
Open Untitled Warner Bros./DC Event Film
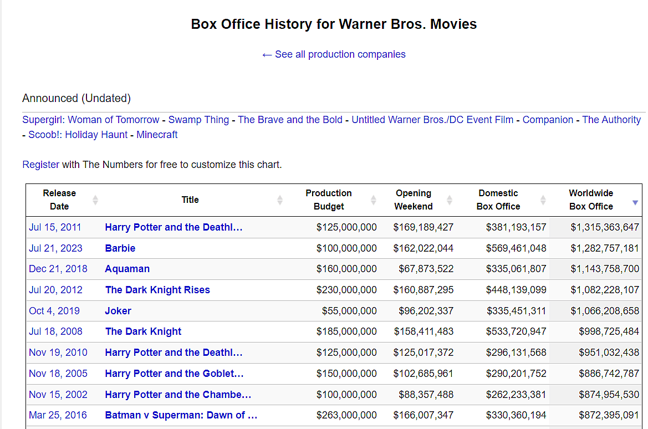432,120
